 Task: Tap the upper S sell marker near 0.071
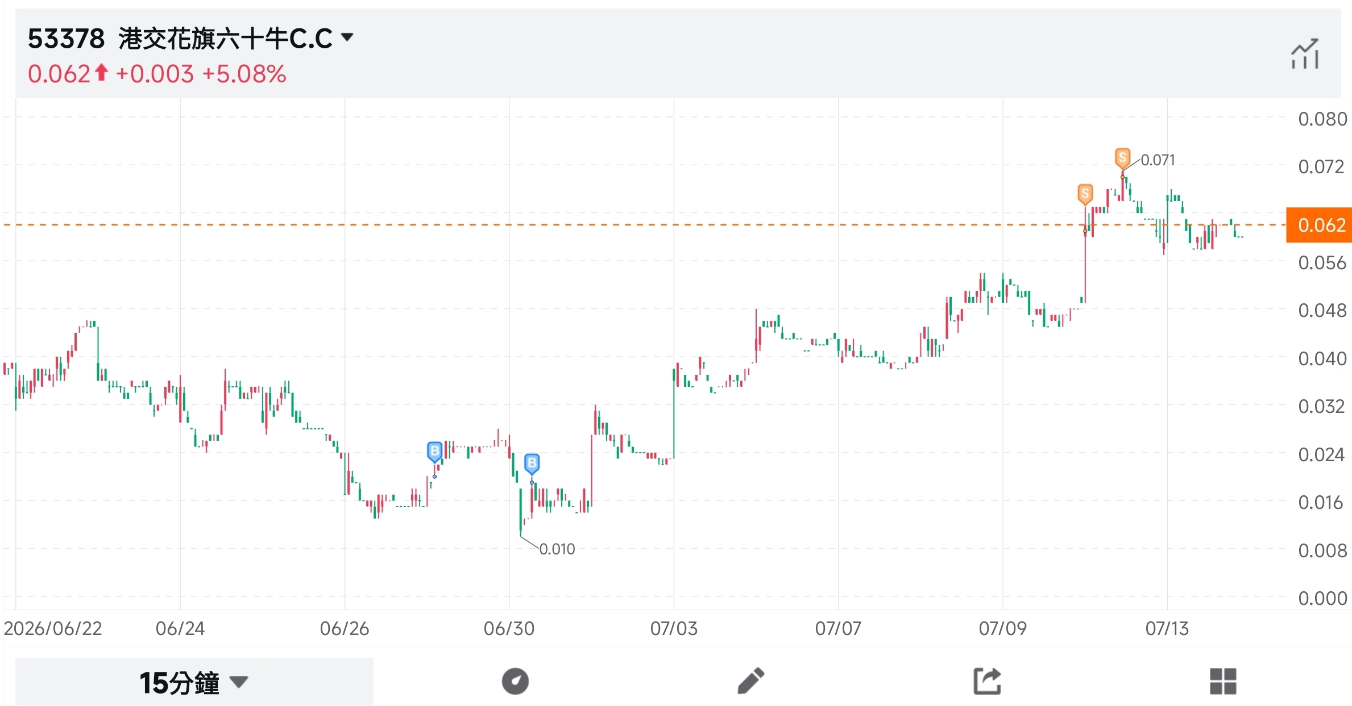(1122, 158)
